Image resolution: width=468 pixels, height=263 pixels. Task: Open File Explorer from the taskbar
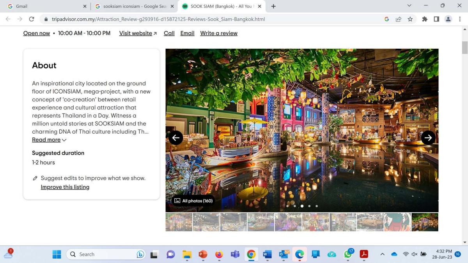pos(187,254)
